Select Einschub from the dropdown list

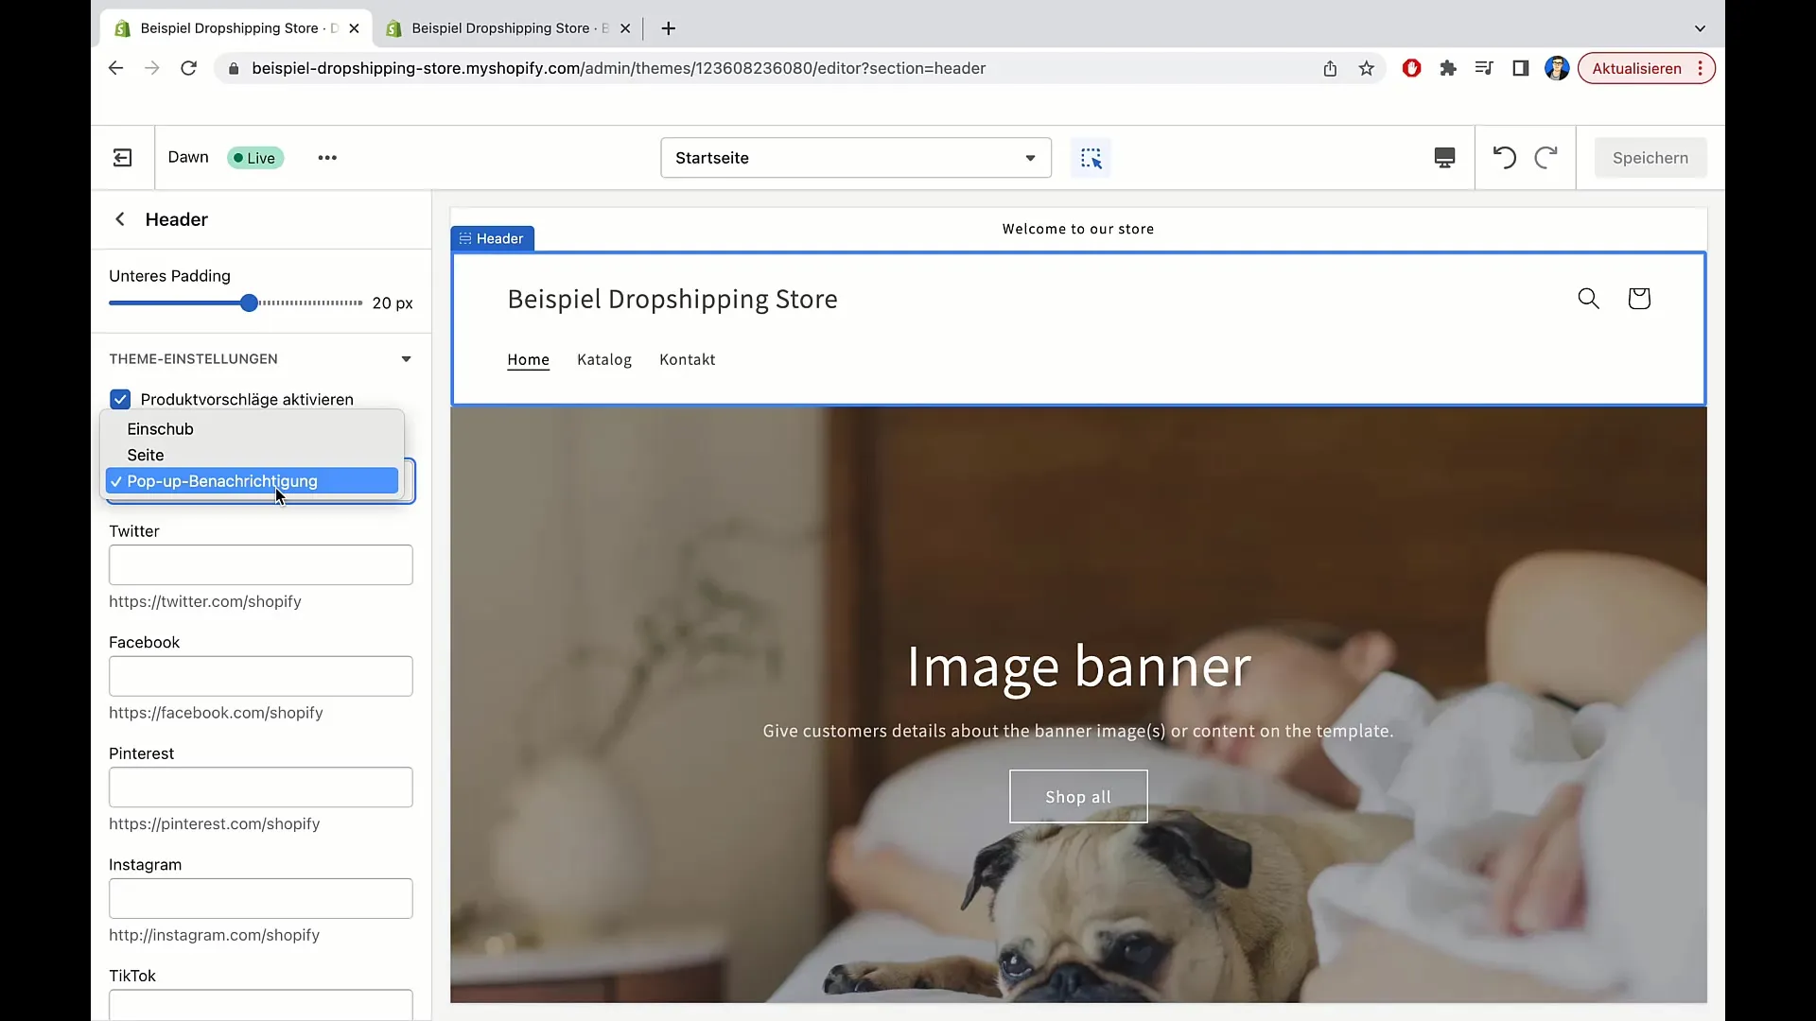160,427
